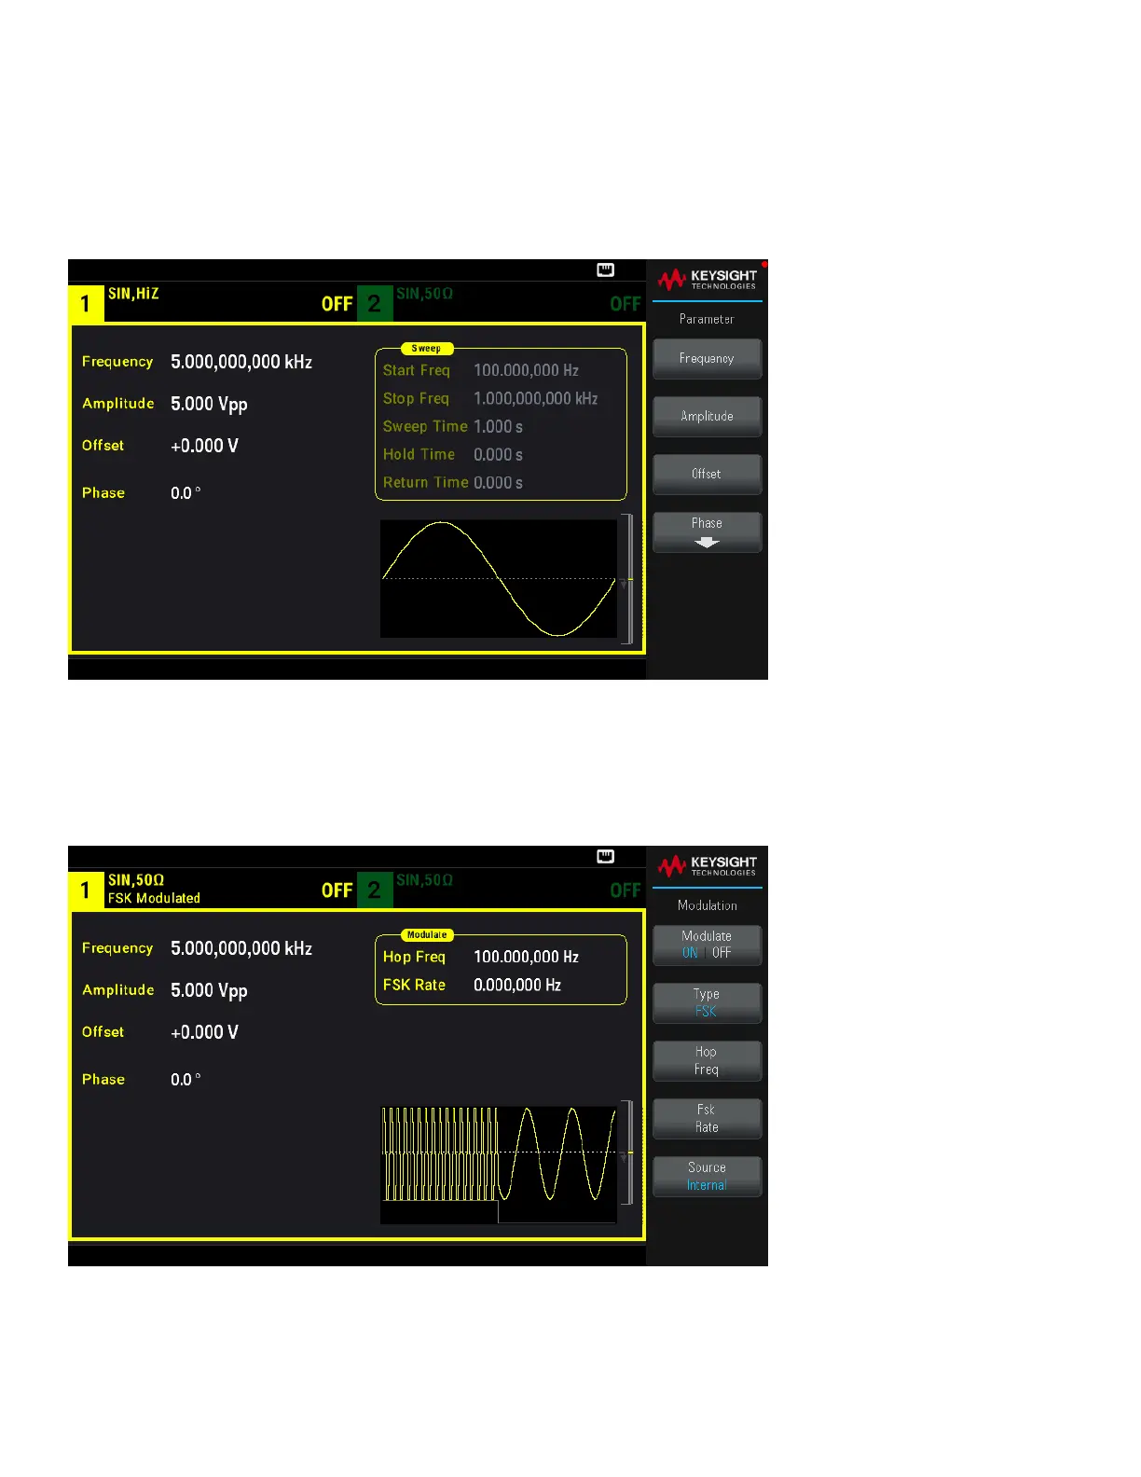1141x1477 pixels.
Task: Click the Frequency value on the FSK Modulated screen
Action: (241, 948)
